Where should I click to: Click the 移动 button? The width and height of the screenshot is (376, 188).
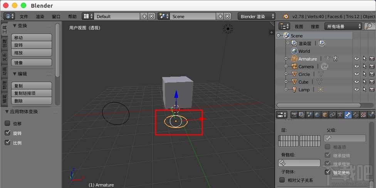[32, 37]
